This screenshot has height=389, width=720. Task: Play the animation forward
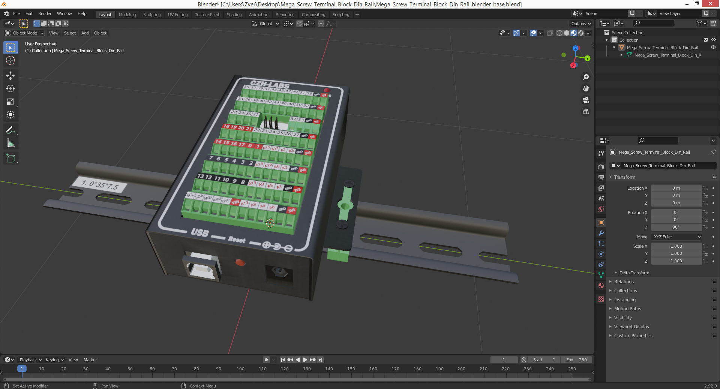point(305,360)
